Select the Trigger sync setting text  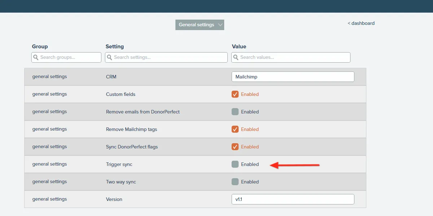pyautogui.click(x=119, y=164)
